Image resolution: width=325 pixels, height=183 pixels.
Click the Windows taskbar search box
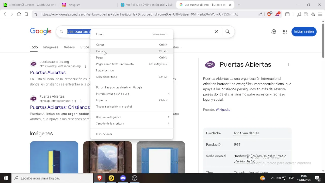click(53, 178)
